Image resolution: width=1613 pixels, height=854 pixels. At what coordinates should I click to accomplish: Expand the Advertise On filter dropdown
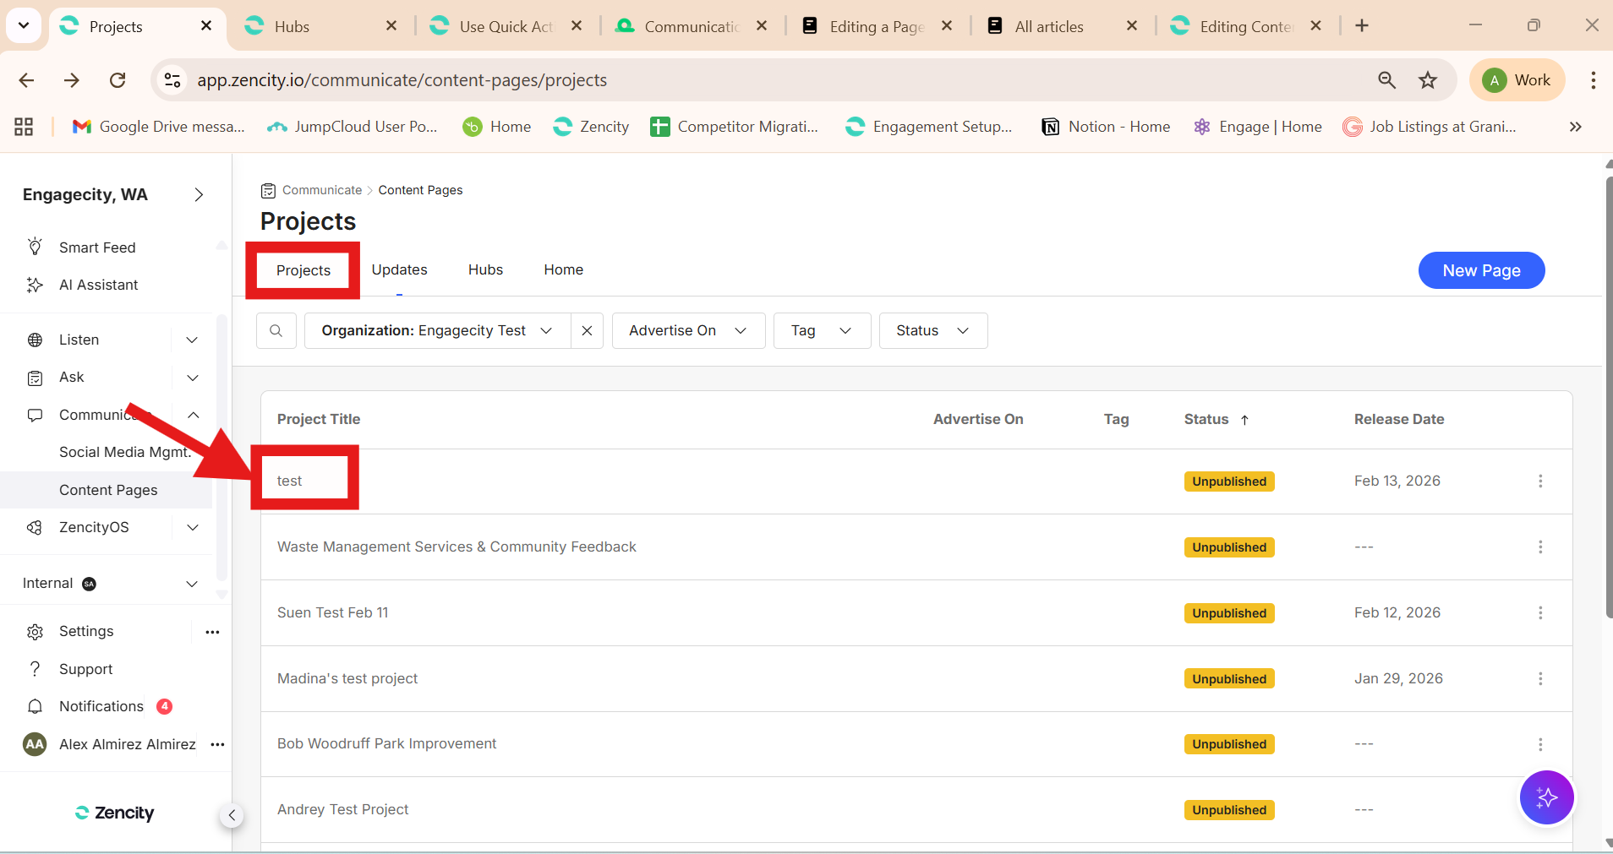pyautogui.click(x=687, y=331)
